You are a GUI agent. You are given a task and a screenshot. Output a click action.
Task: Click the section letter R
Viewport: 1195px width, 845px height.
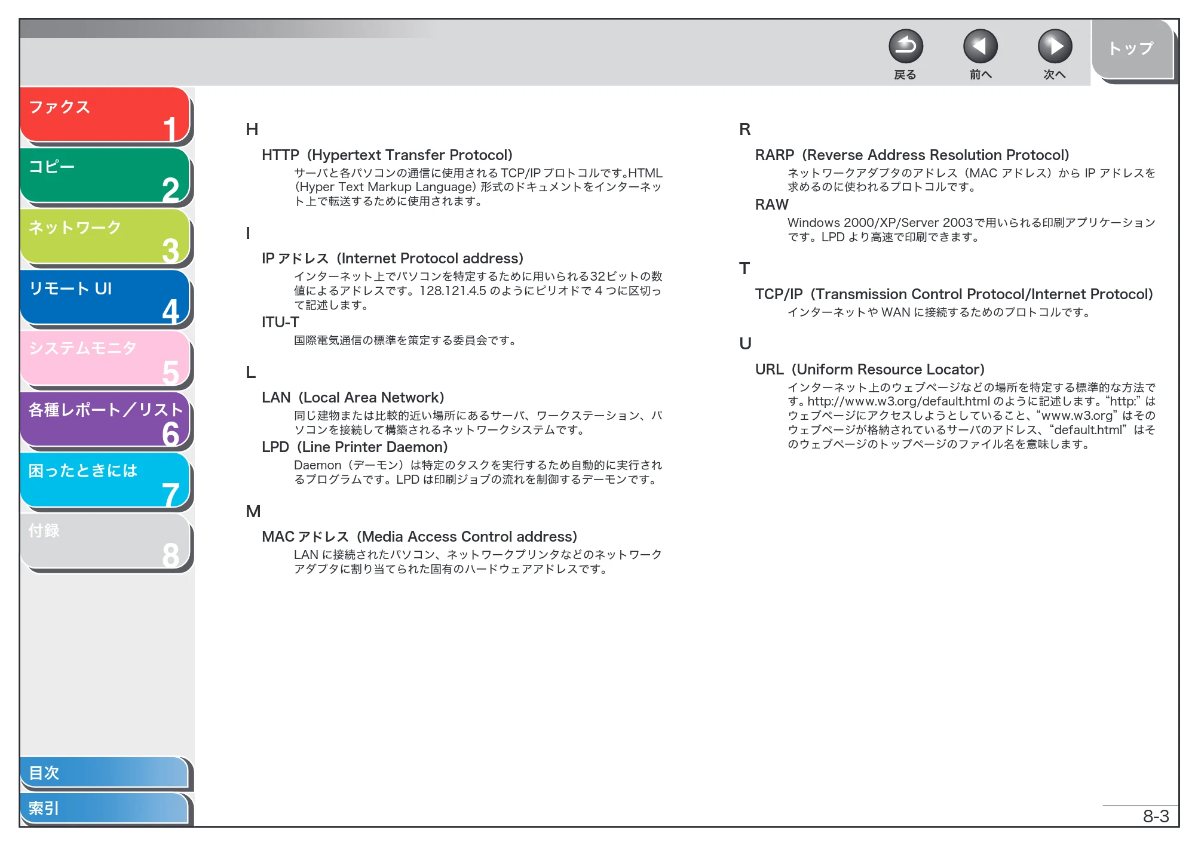[x=745, y=129]
